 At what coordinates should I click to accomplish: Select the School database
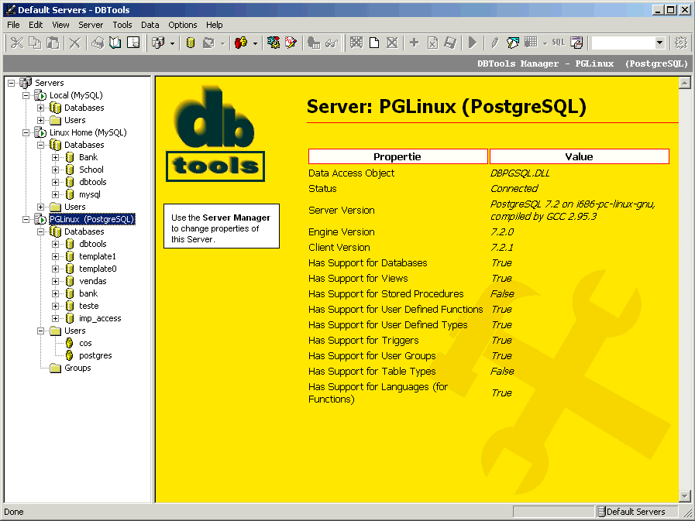[x=91, y=170]
